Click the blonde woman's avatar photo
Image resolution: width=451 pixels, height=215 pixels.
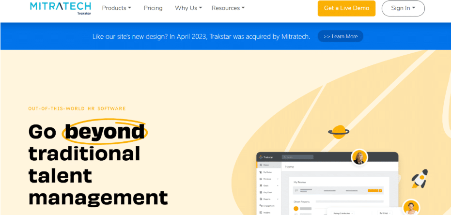click(359, 157)
